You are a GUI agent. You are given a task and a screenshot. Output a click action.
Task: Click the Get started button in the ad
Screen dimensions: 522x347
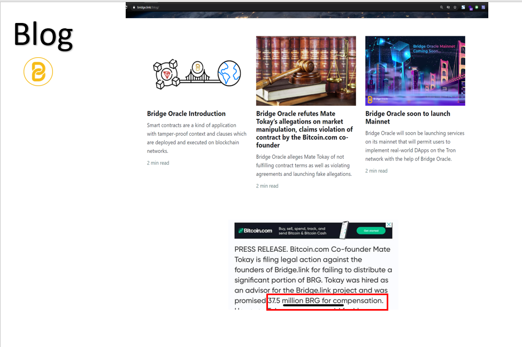(x=371, y=230)
